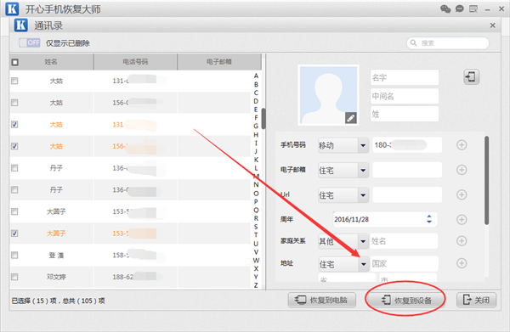This screenshot has height=332, width=510.
Task: Sort by 姓名 column header
Action: coord(51,62)
